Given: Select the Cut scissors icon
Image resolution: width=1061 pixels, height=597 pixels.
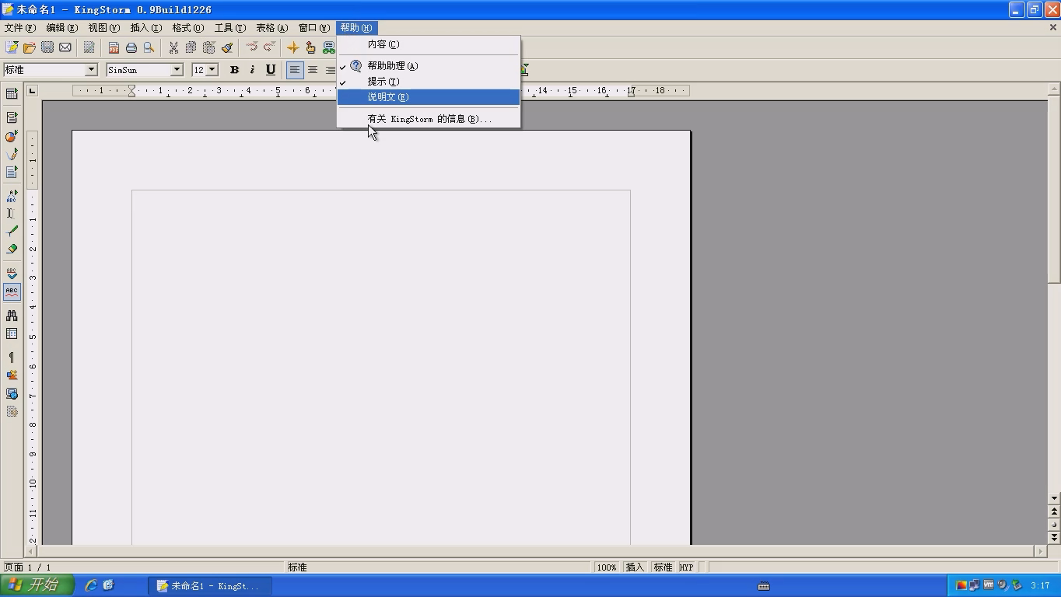Looking at the screenshot, I should 173,47.
